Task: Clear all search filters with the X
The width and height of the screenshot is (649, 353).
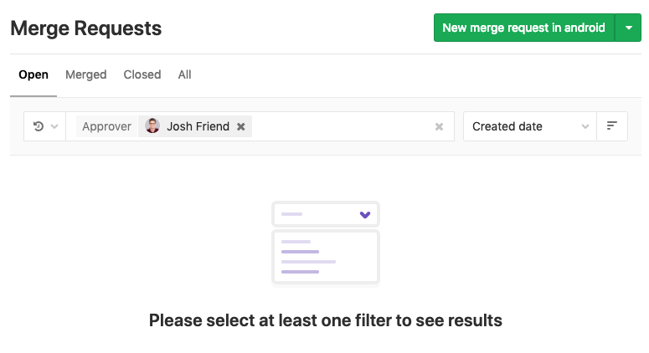Action: pyautogui.click(x=439, y=127)
